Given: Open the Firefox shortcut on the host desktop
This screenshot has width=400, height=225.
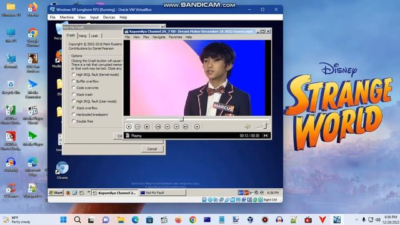Looking at the screenshot, I should (x=33, y=10).
